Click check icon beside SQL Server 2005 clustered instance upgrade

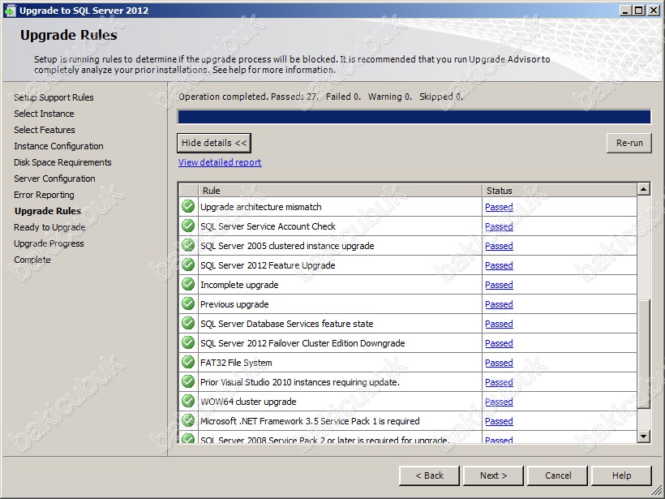point(188,245)
